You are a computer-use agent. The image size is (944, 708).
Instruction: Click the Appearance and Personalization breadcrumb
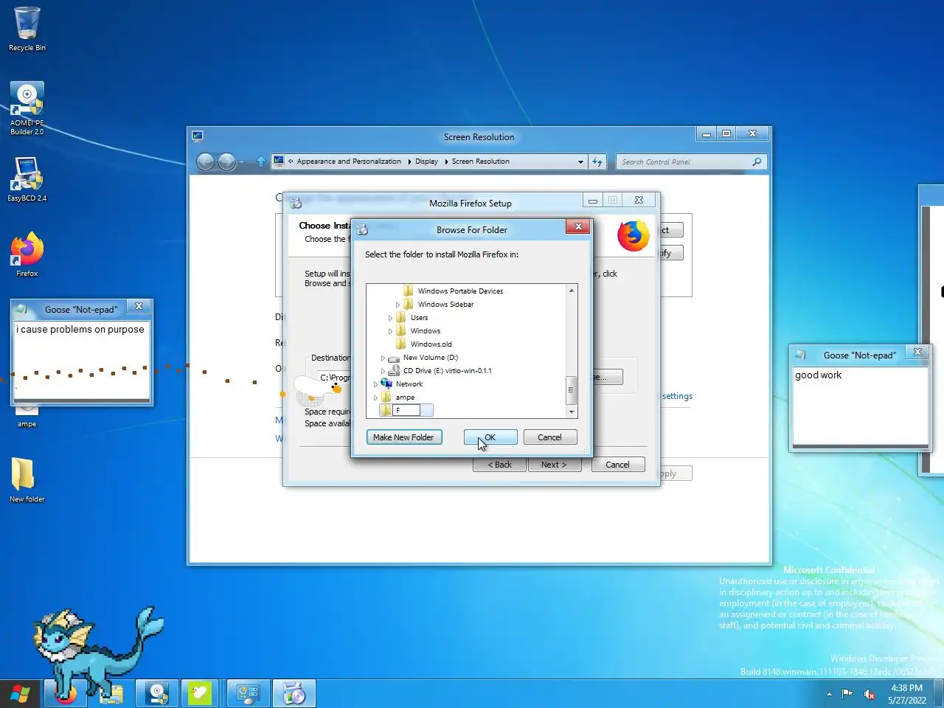tap(349, 162)
